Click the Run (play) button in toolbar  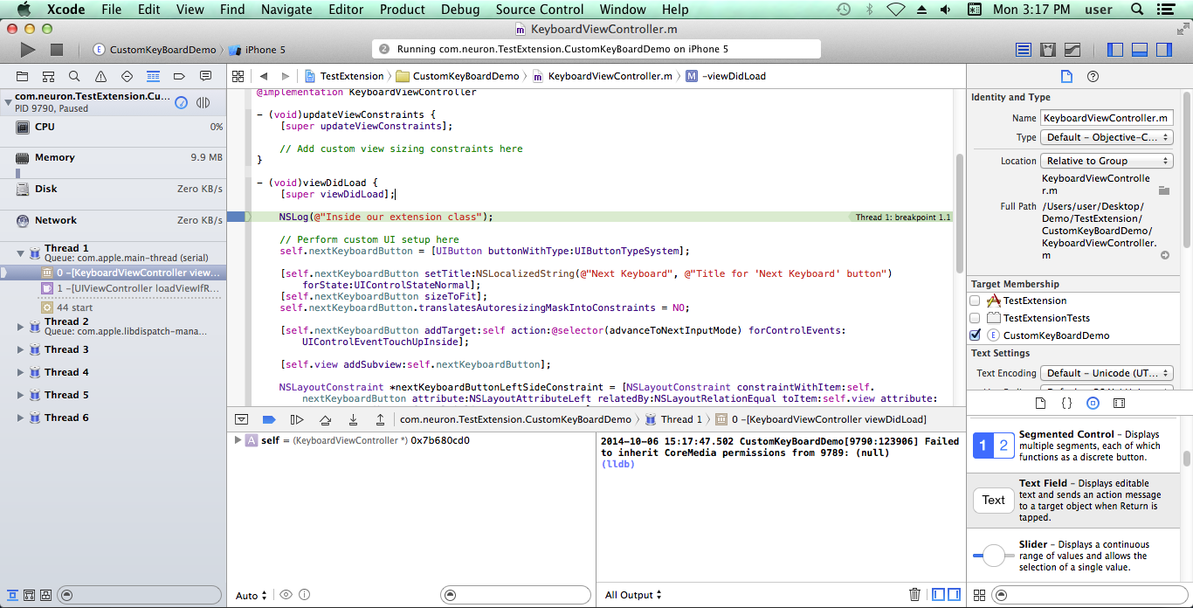[x=28, y=50]
